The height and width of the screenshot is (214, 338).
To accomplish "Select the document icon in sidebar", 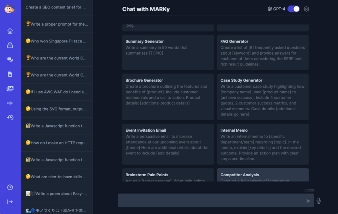I will [10, 74].
